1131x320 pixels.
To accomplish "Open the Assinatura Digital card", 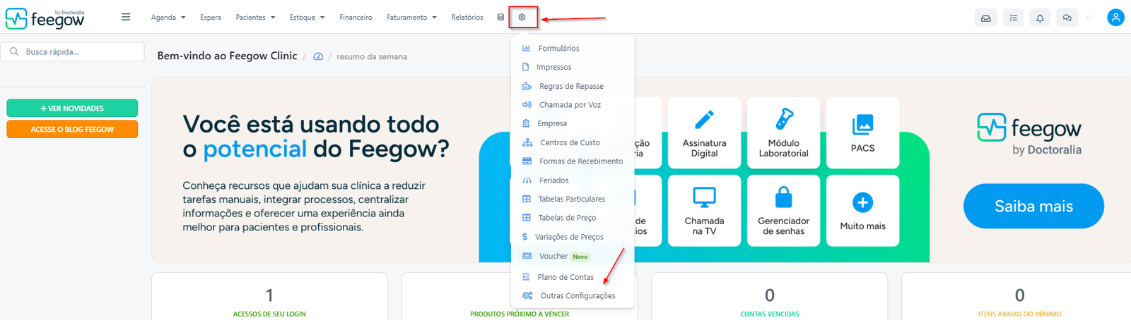I will click(704, 133).
